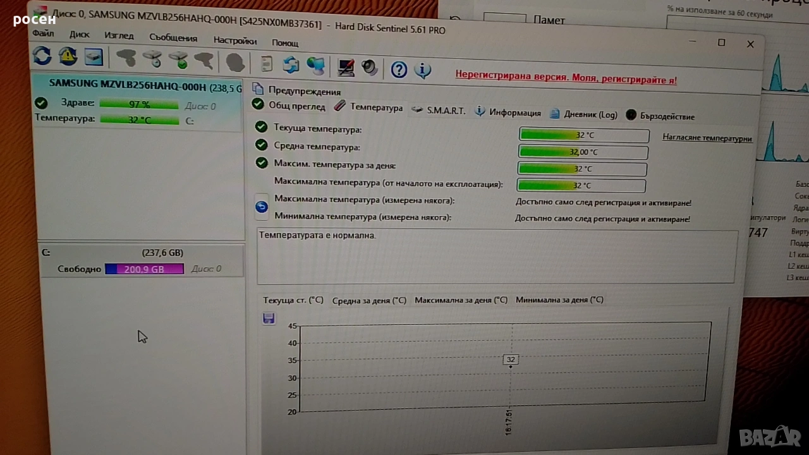
Task: Click the hard disk panel toolbar icon
Action: pyautogui.click(x=94, y=58)
